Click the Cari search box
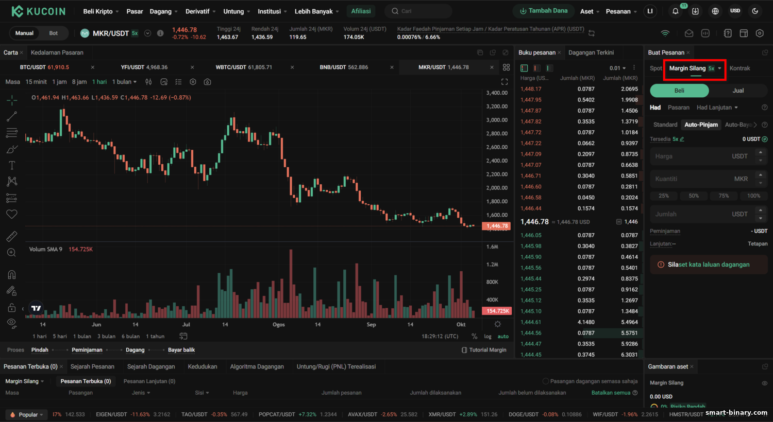This screenshot has height=422, width=773. pyautogui.click(x=418, y=11)
